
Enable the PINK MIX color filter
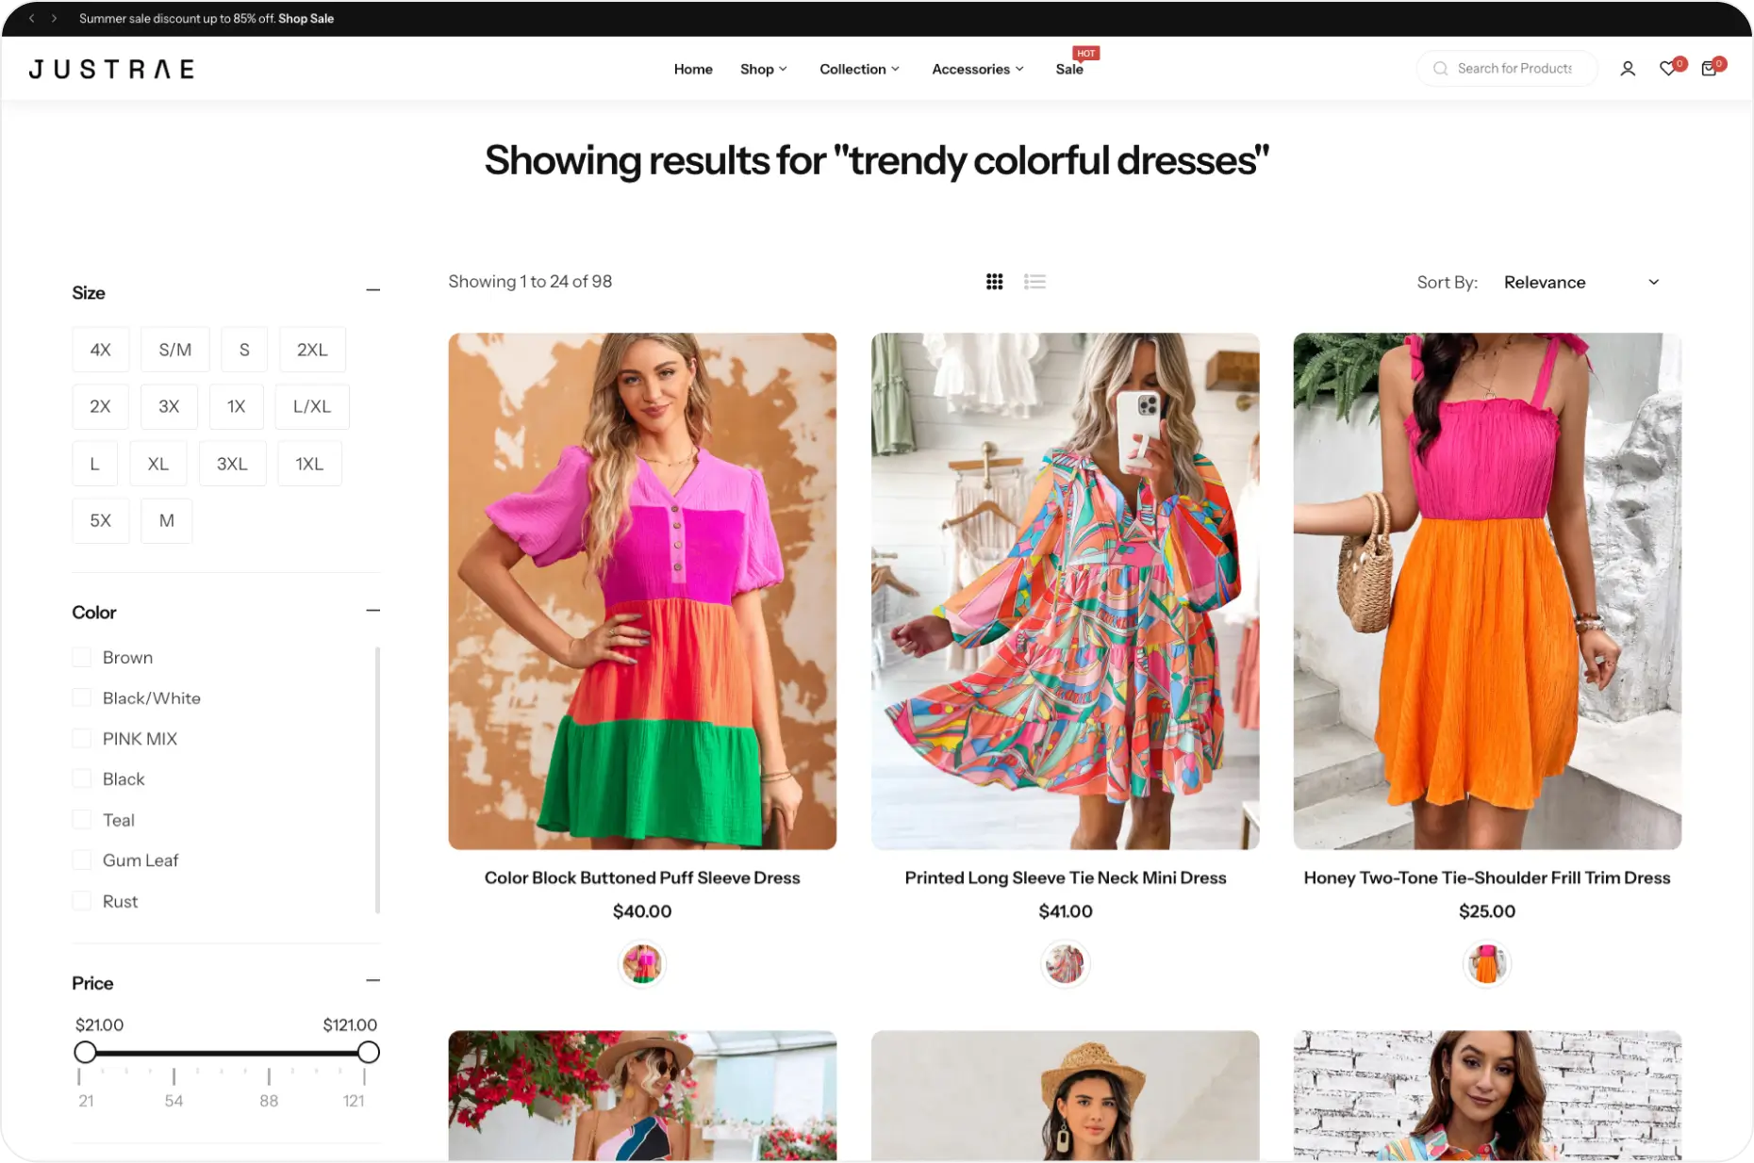pos(82,739)
